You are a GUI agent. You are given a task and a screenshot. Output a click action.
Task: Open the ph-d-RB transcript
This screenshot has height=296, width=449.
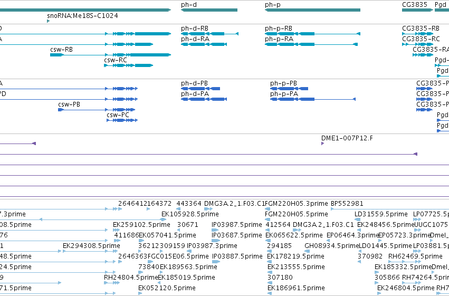pyautogui.click(x=209, y=34)
